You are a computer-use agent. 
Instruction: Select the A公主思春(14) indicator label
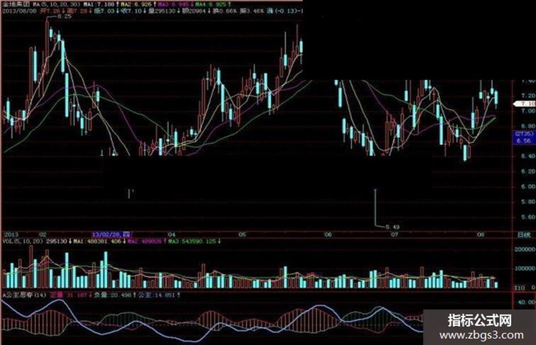pyautogui.click(x=24, y=295)
